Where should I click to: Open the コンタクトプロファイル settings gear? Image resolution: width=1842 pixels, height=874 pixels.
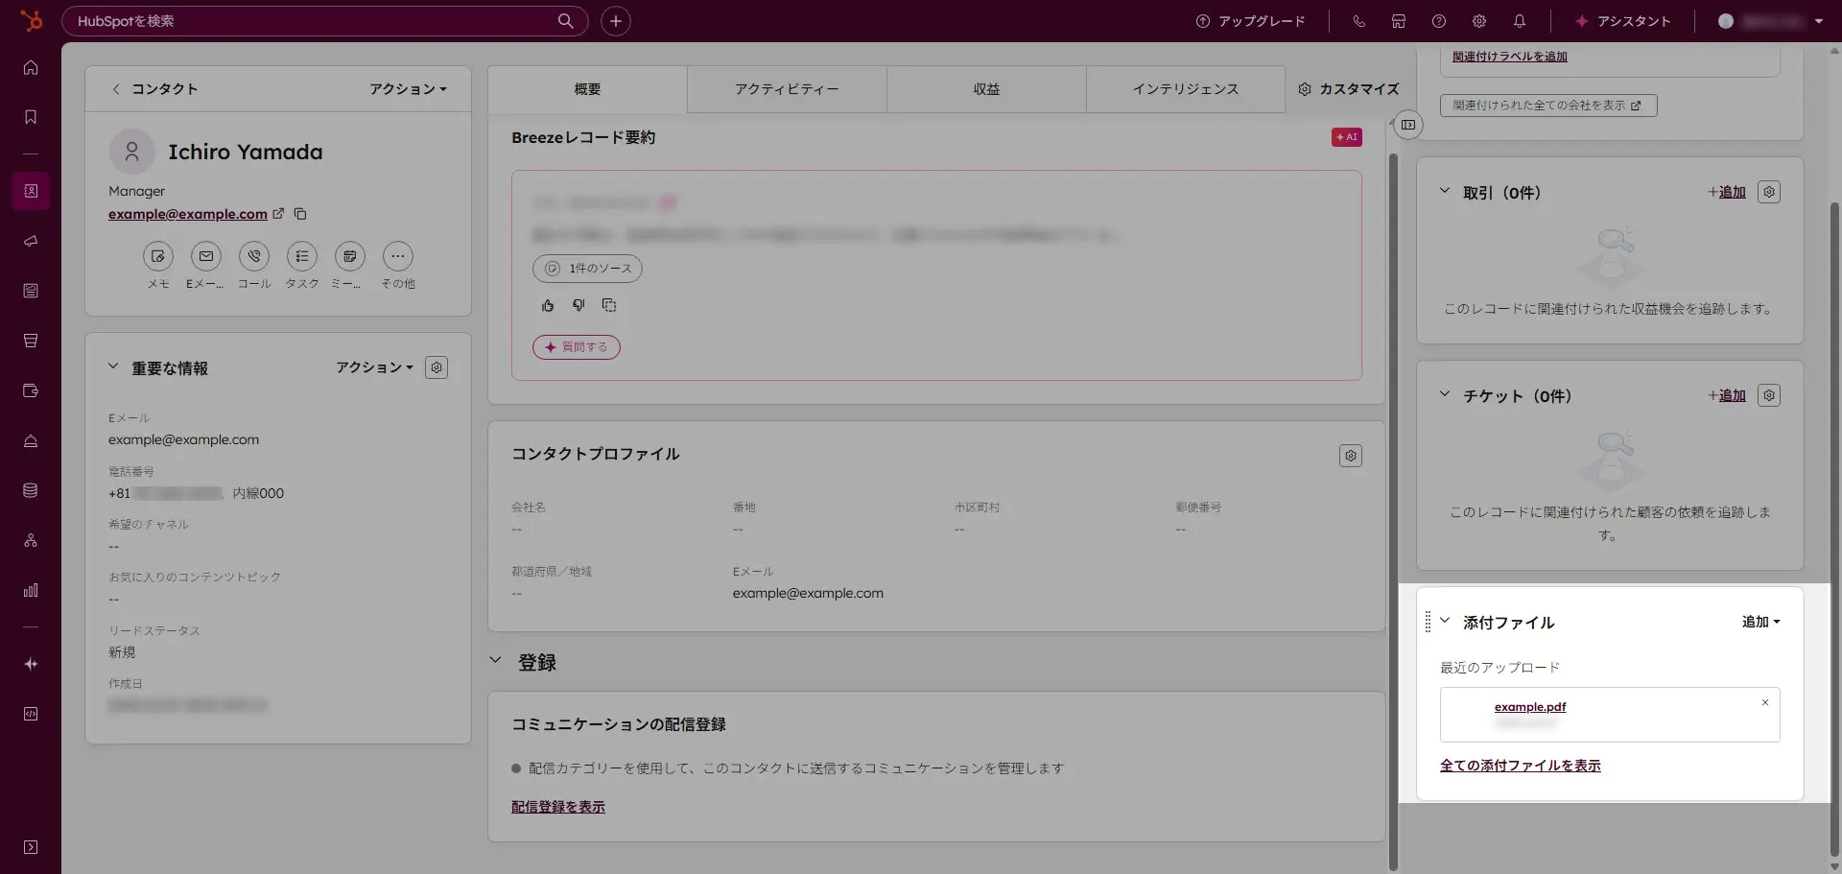point(1350,456)
